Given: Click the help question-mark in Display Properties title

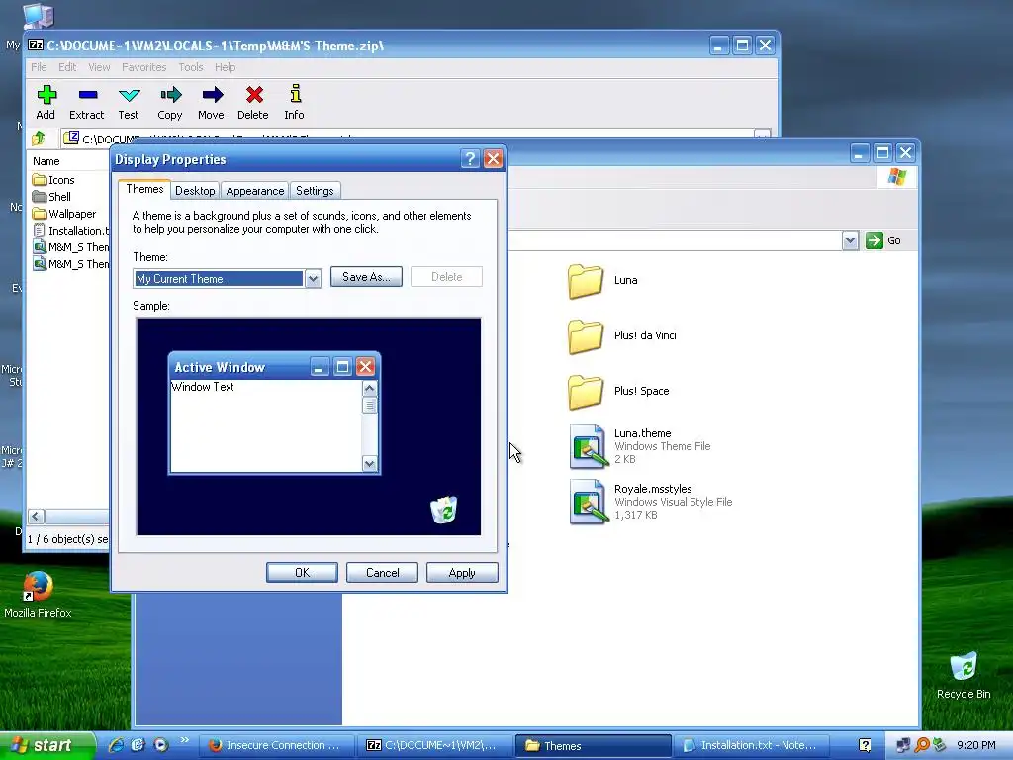Looking at the screenshot, I should 470,159.
